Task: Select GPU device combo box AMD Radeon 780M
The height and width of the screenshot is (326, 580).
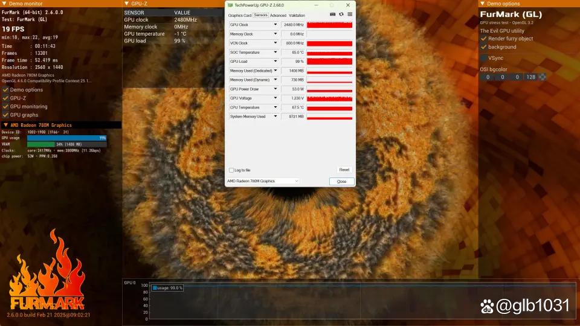Action: pyautogui.click(x=263, y=181)
